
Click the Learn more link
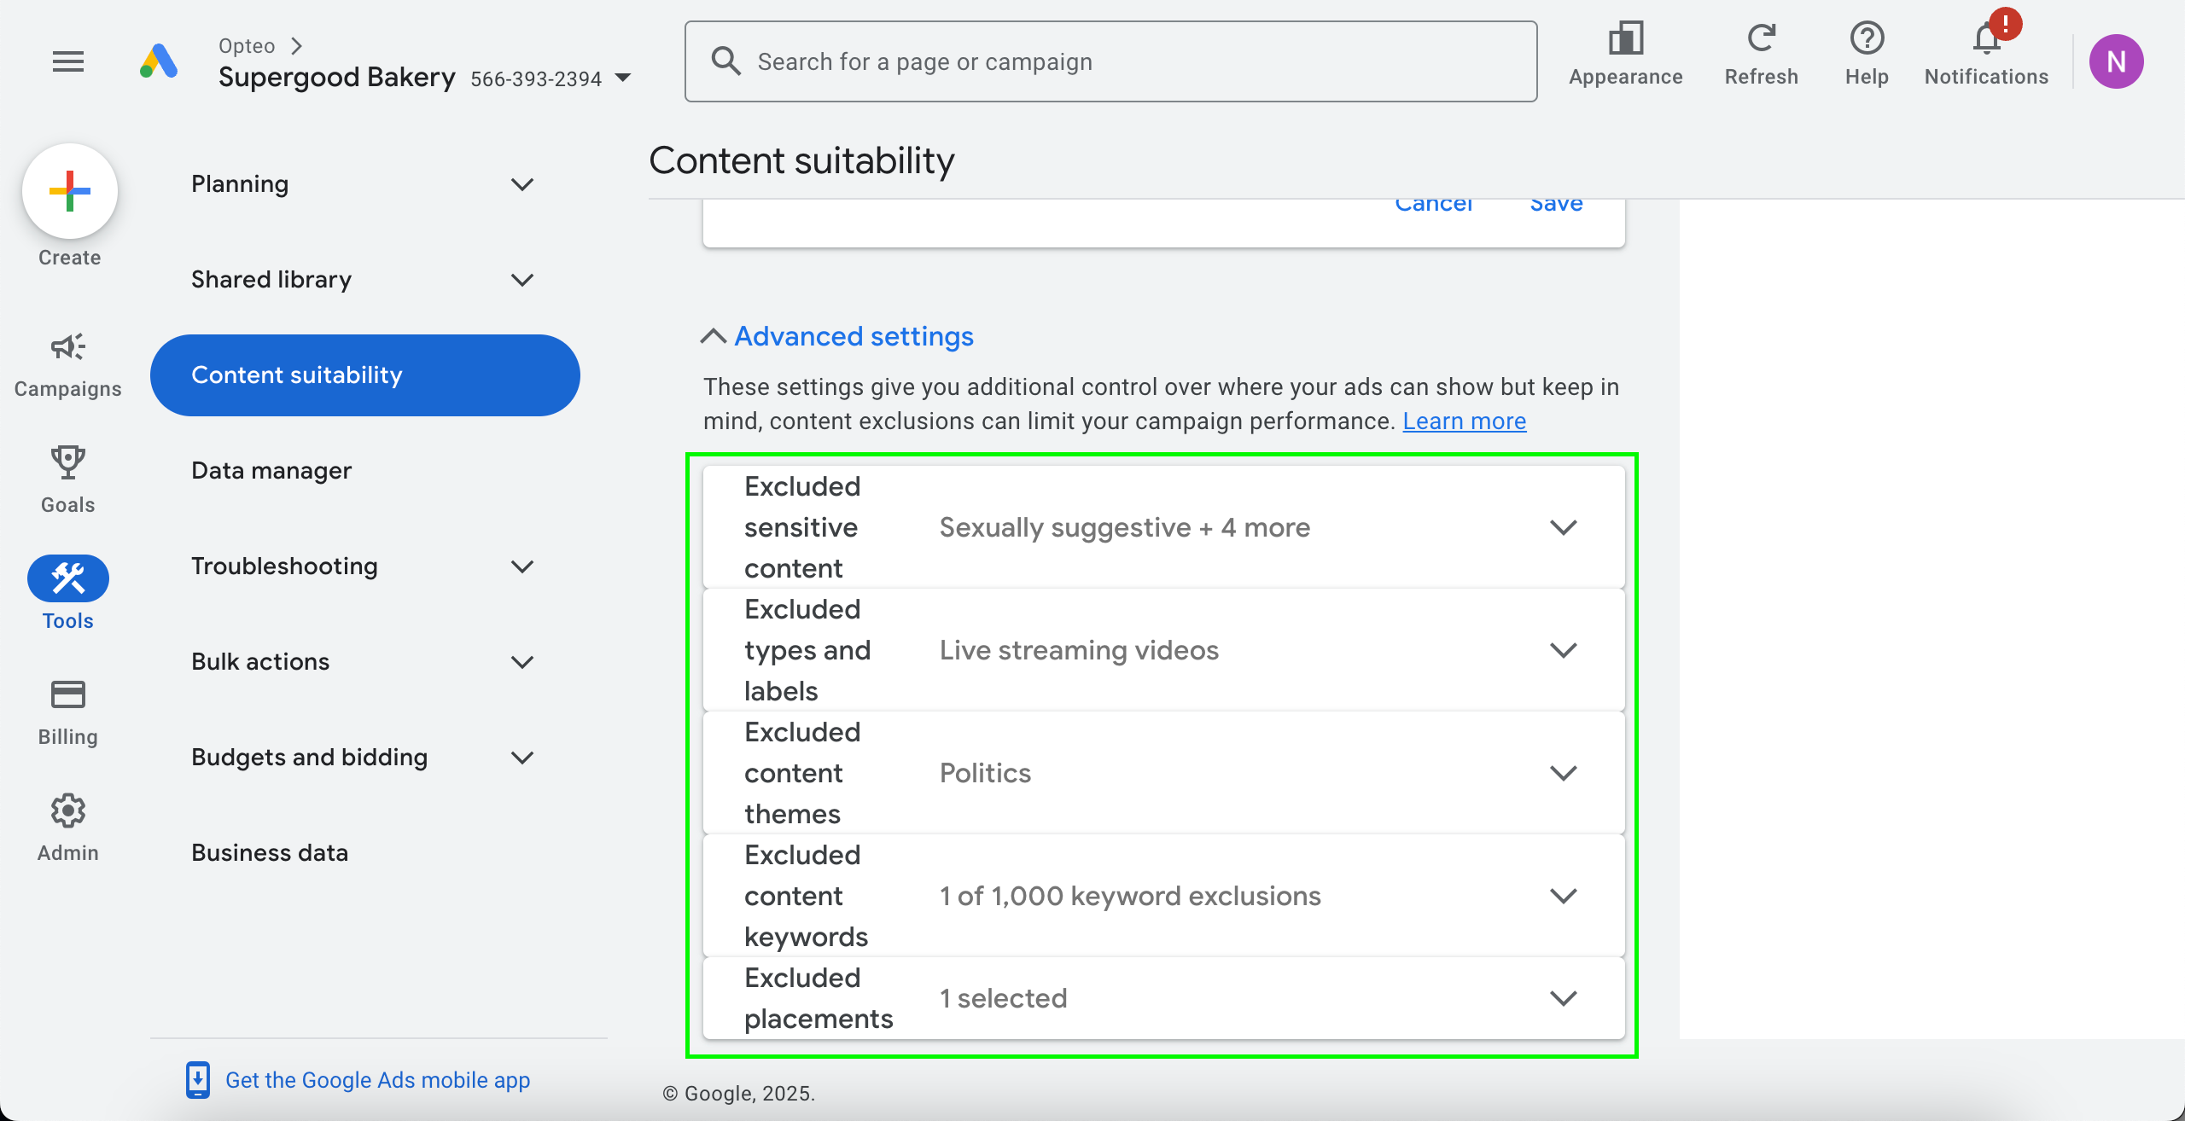1464,421
